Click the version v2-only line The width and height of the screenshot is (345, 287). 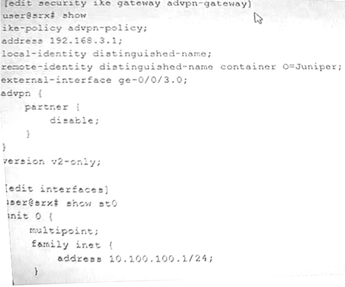point(52,162)
